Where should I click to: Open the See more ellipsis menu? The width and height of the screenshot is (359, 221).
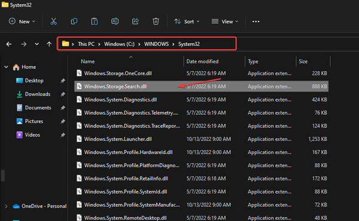tap(255, 22)
